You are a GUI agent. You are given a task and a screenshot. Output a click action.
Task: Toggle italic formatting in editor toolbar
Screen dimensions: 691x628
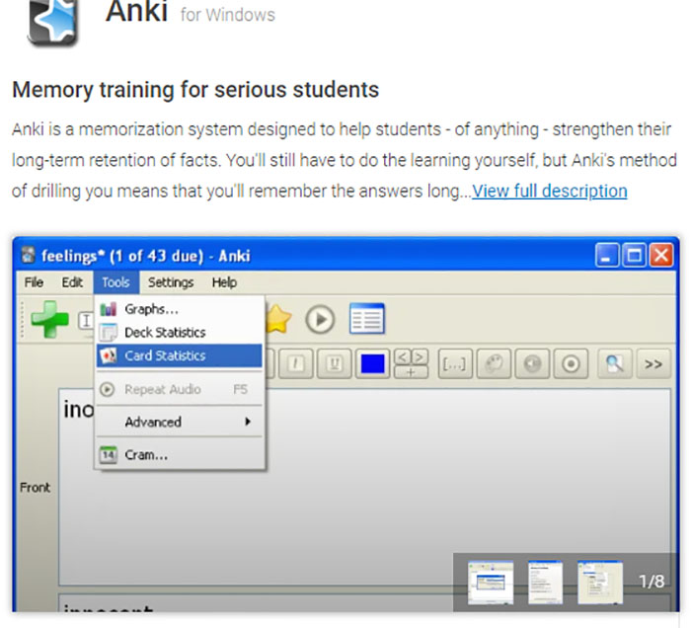[300, 363]
